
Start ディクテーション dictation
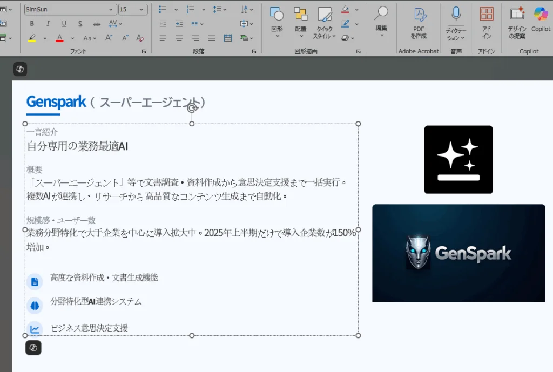point(456,24)
